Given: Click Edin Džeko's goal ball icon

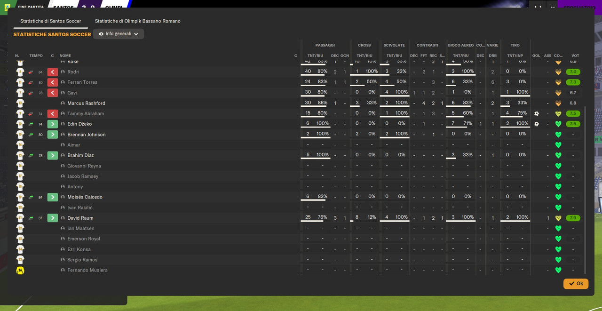Looking at the screenshot, I should [x=536, y=124].
